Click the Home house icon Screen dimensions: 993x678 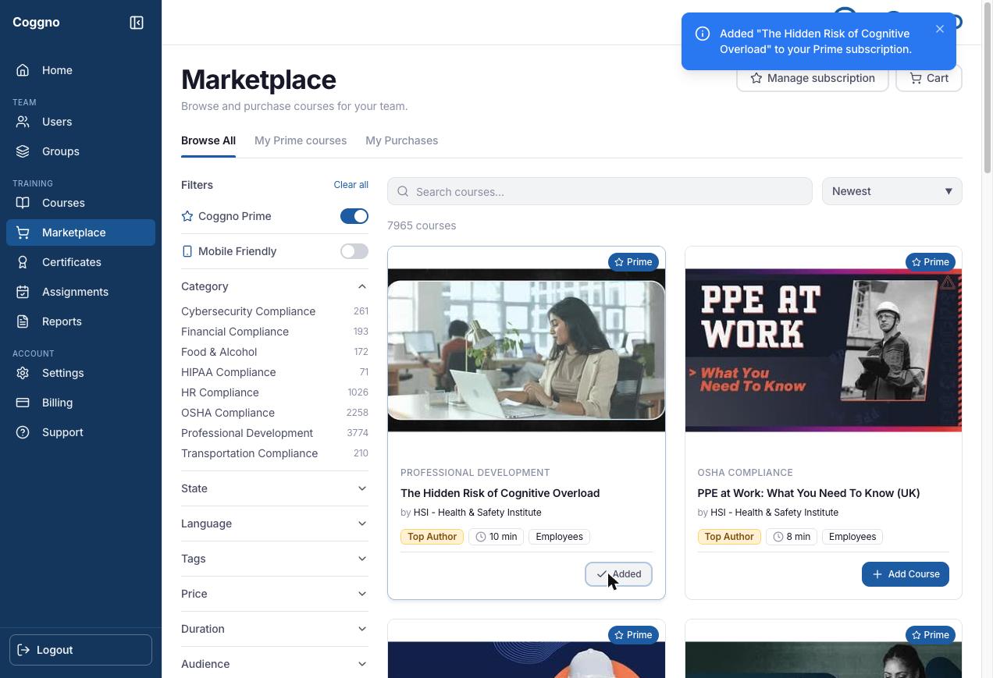(x=23, y=70)
